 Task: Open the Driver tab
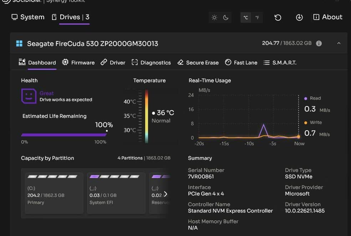tap(113, 63)
